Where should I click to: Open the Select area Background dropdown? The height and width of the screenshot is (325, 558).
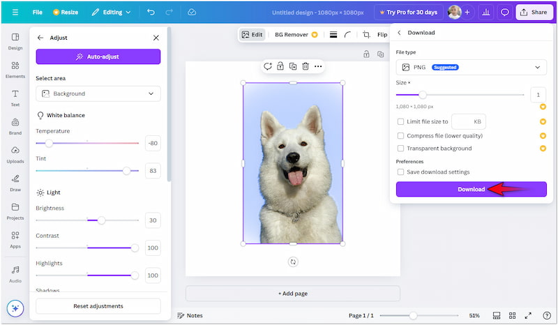(x=98, y=93)
